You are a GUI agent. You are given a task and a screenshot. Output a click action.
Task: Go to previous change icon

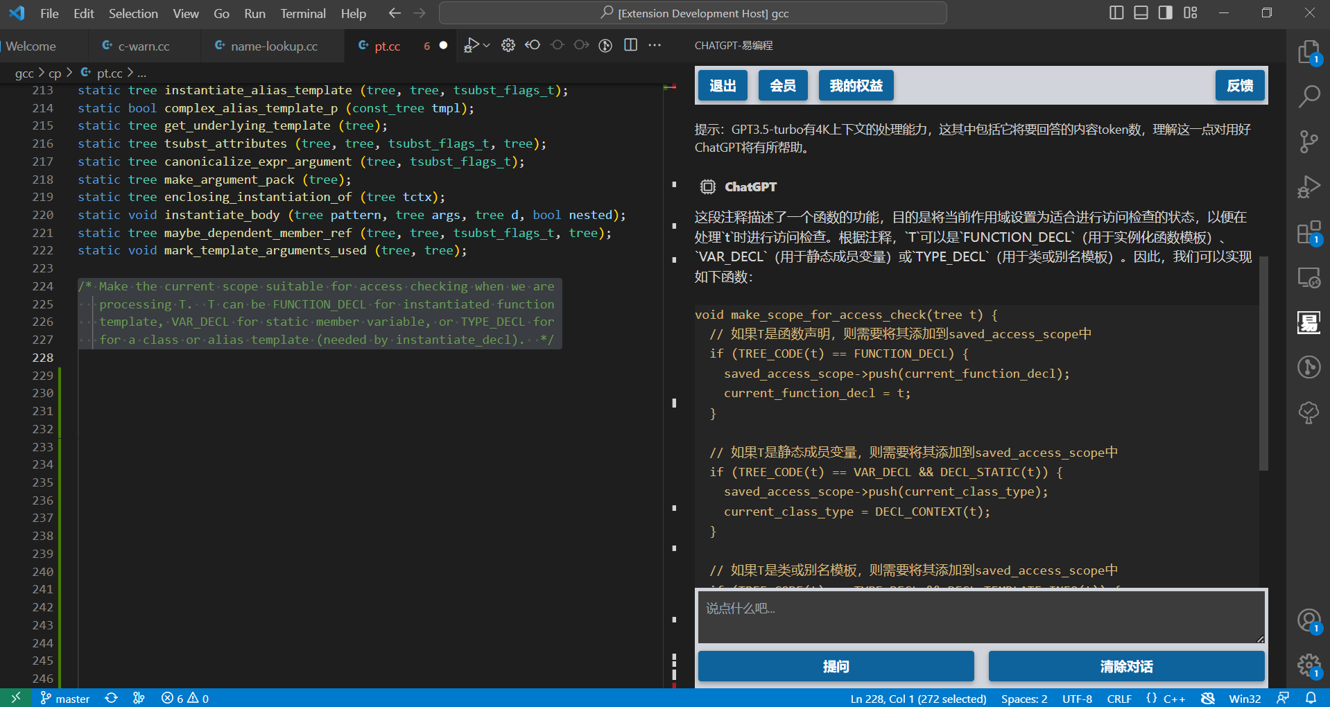[x=533, y=46]
